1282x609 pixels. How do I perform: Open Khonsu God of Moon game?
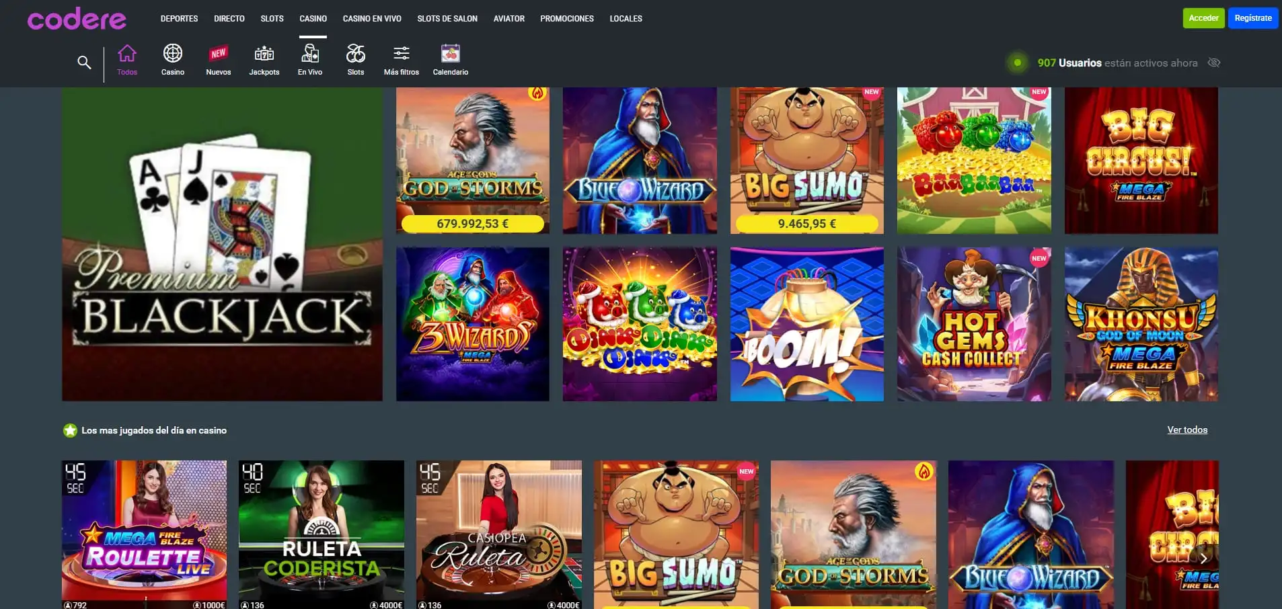pos(1141,324)
